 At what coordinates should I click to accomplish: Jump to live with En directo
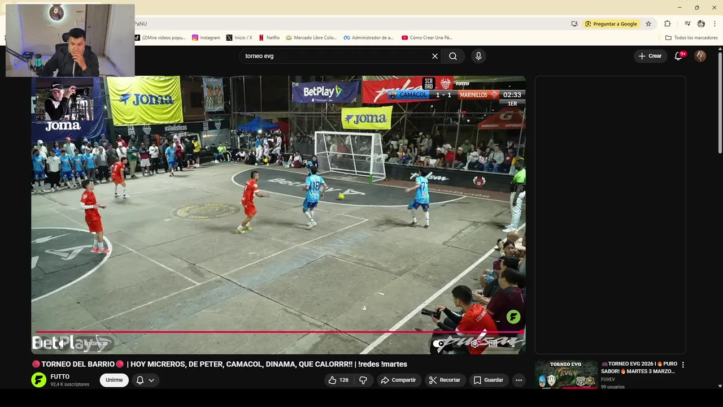click(95, 343)
